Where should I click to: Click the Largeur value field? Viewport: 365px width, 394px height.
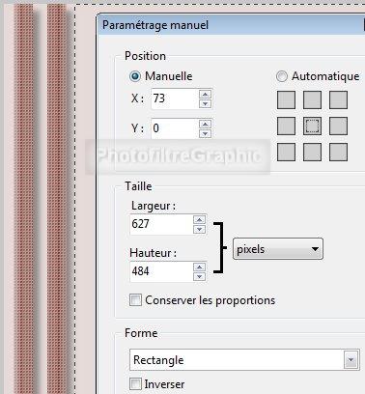coord(161,224)
